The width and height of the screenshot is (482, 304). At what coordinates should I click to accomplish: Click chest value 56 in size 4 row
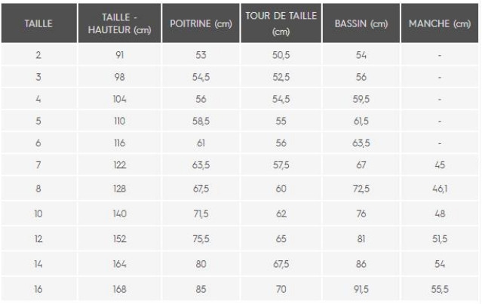201,99
